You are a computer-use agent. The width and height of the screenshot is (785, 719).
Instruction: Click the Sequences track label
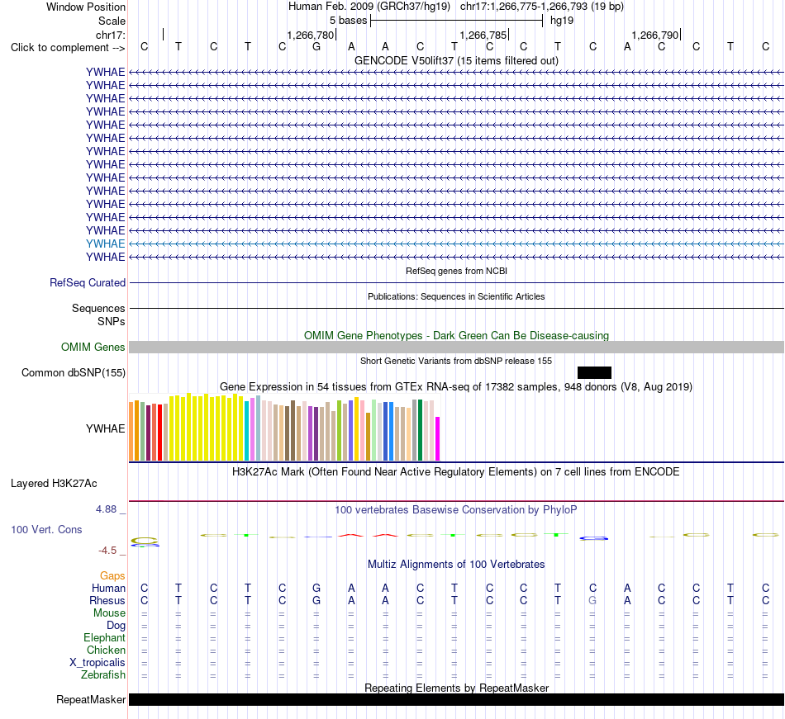[98, 309]
